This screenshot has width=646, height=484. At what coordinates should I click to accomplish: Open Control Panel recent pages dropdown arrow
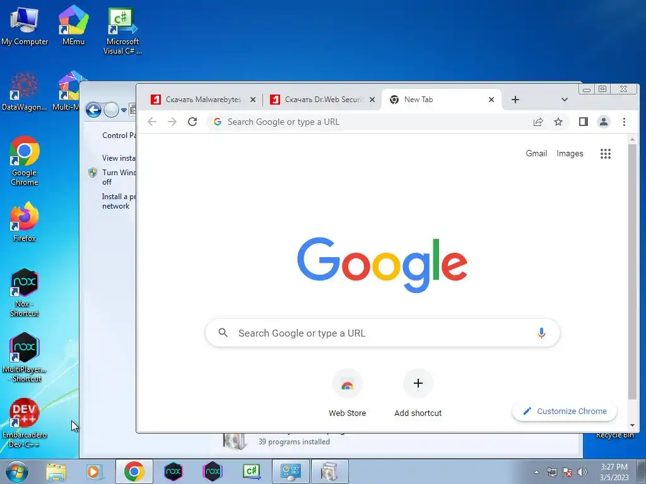click(x=124, y=110)
